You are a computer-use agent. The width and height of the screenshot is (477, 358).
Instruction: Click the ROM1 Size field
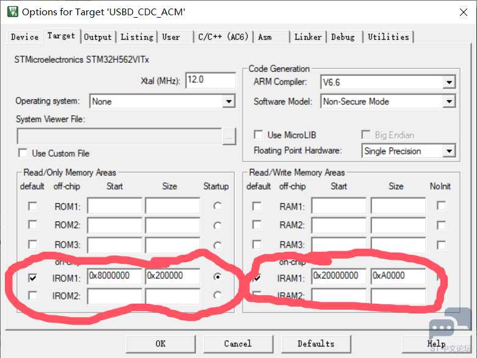click(173, 206)
